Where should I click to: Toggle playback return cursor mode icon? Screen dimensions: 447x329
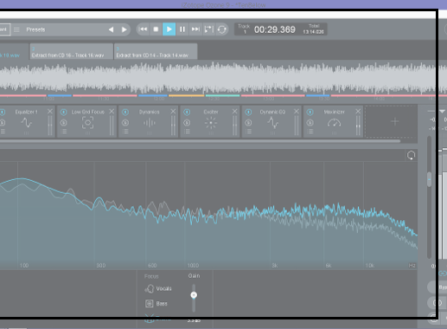tap(208, 29)
